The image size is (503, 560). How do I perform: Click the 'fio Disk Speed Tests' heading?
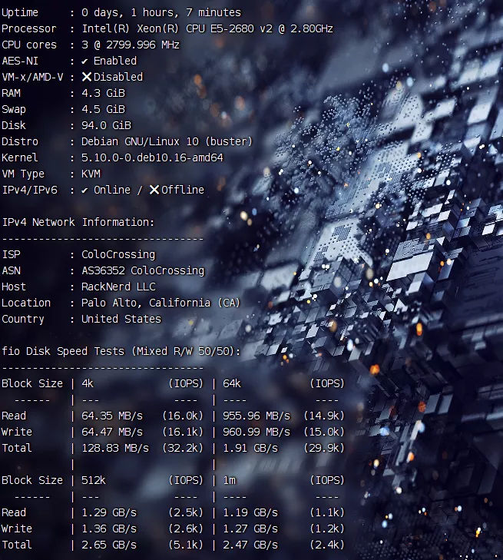tap(63, 351)
